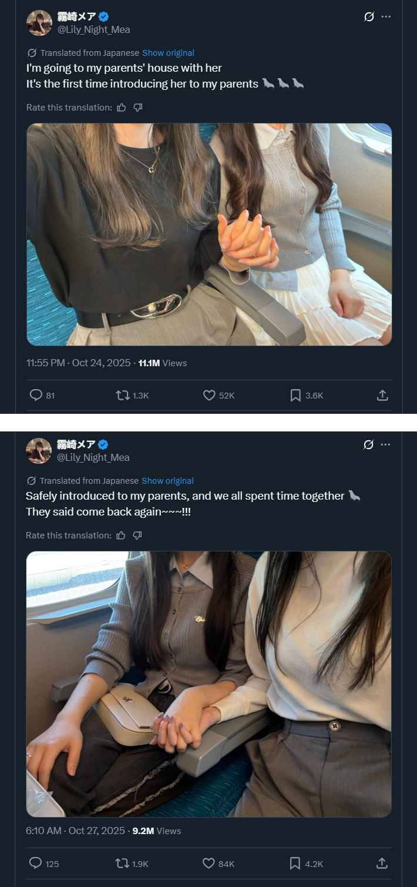417x887 pixels.
Task: Open more options on first post
Action: (386, 16)
